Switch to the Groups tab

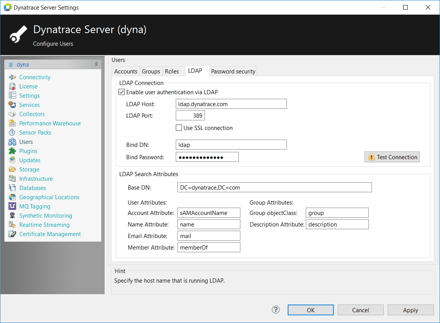tap(151, 71)
